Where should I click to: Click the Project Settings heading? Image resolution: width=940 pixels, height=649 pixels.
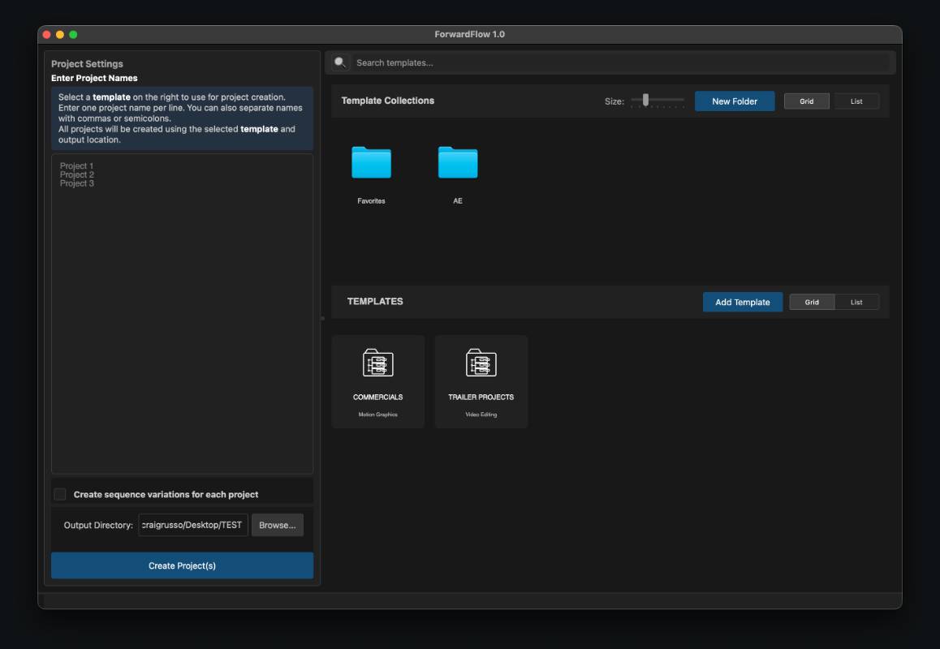pyautogui.click(x=87, y=63)
